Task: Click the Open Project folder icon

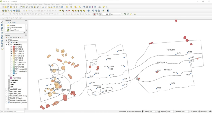Action: (x=6, y=7)
